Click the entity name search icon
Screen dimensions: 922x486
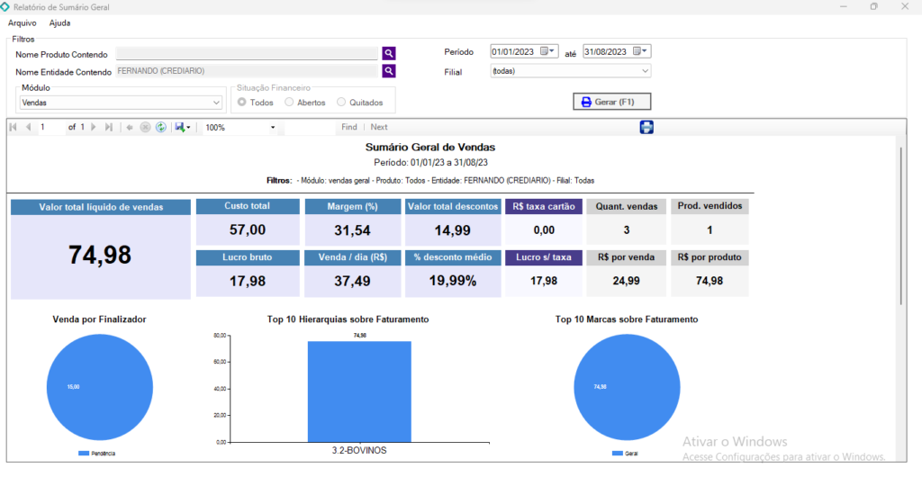[389, 71]
